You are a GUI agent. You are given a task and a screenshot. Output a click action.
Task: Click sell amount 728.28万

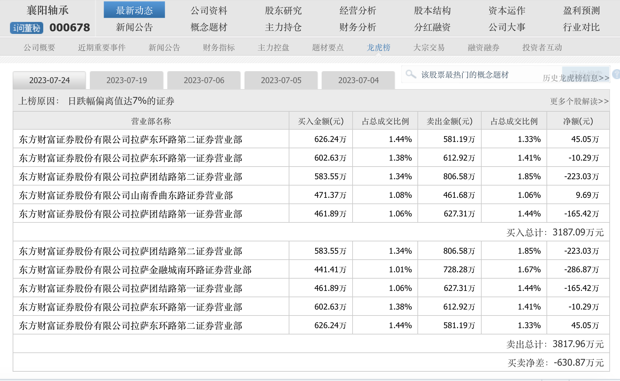coord(459,270)
